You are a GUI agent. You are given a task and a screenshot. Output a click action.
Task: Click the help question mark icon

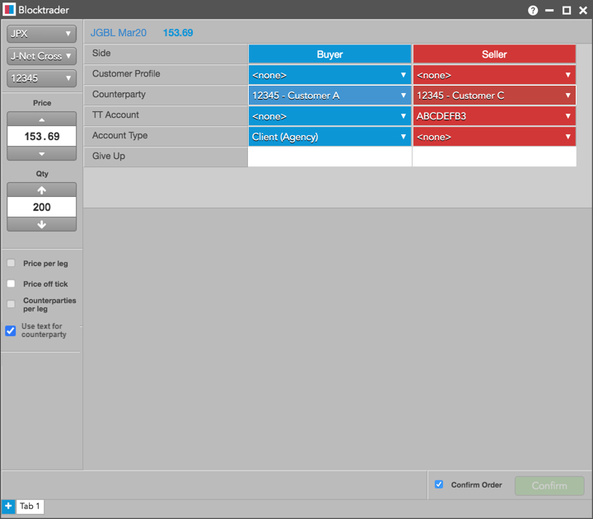(533, 11)
